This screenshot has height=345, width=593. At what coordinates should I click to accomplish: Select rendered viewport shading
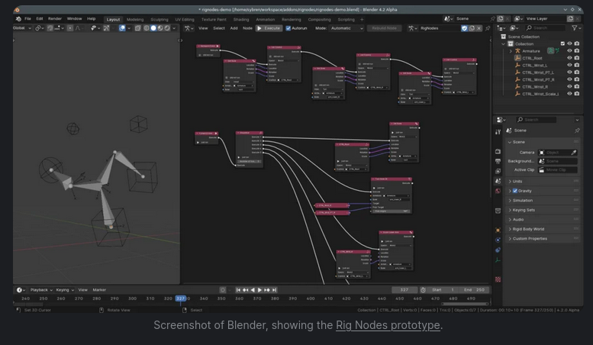[x=167, y=28]
